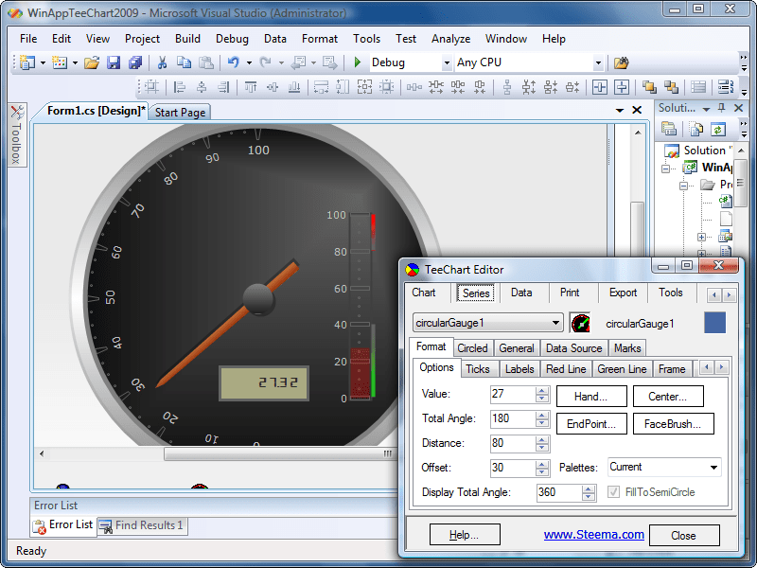757x568 pixels.
Task: Unpin the Solution Explorer panel
Action: [x=720, y=107]
